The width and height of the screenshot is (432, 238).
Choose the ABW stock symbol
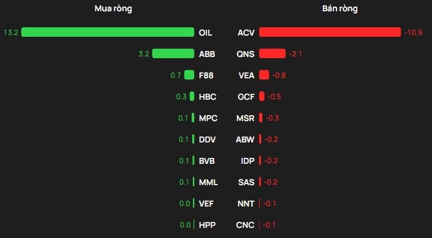[245, 139]
